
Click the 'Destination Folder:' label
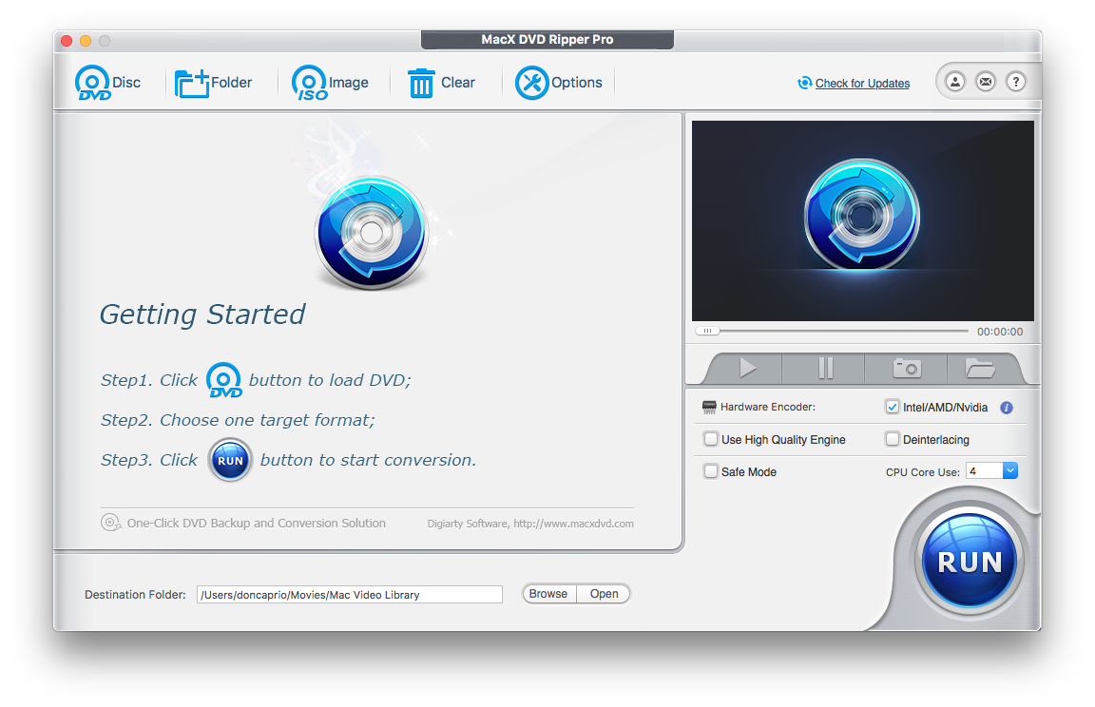(136, 595)
